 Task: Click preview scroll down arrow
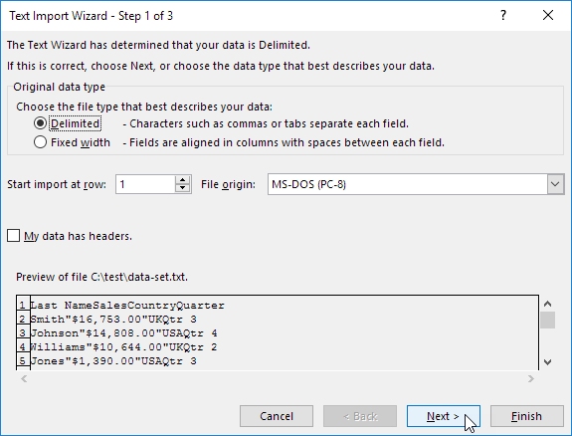(547, 362)
